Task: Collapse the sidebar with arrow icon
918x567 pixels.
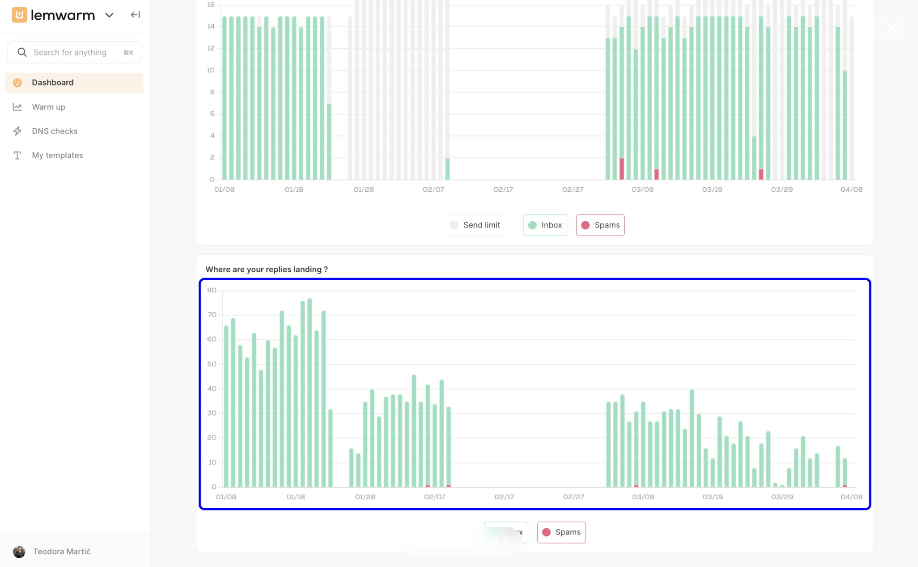Action: (135, 15)
